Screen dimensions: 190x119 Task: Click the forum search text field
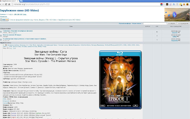point(155,24)
